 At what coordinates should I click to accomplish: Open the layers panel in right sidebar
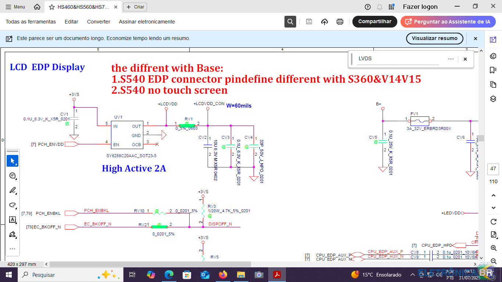point(493,99)
